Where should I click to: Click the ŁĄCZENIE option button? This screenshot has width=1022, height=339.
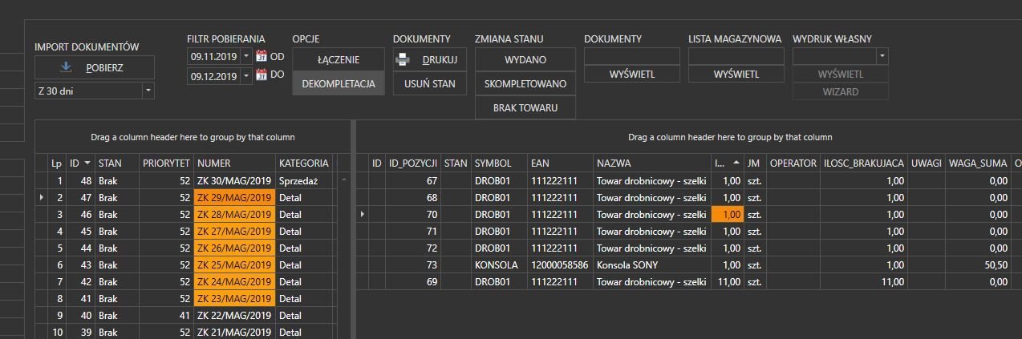tap(339, 59)
